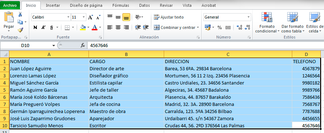The height and width of the screenshot is (133, 324).
Task: Click the accounting number format icon
Action: point(207,27)
